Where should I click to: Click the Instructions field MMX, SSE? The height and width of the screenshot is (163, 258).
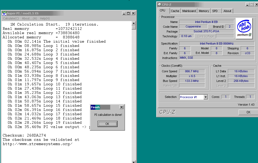pyautogui.click(x=217, y=58)
